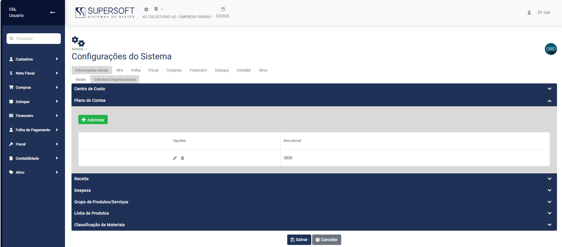Click the Fiscal gavel icon in sidebar
Screen dimensions: 562x247
tap(11, 144)
